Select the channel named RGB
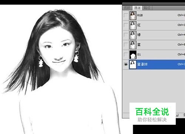 point(140,16)
